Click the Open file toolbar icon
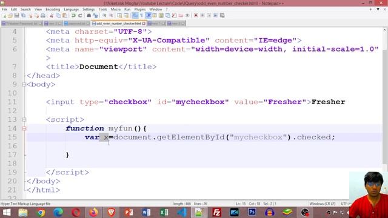 (10, 15)
